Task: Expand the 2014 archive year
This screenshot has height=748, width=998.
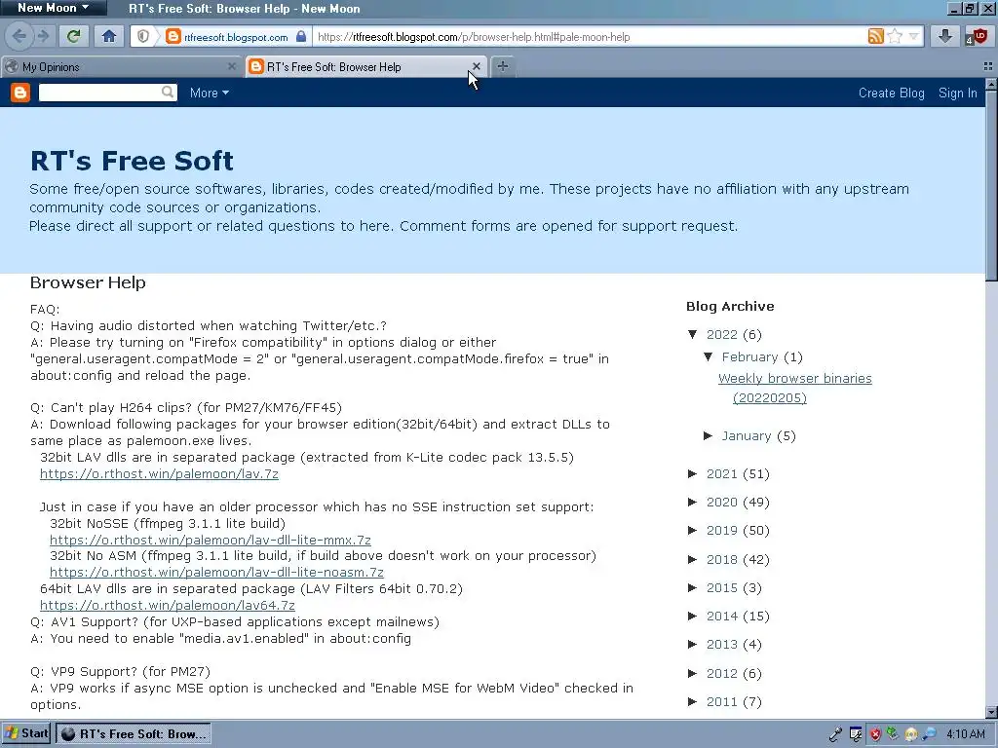Action: [693, 616]
